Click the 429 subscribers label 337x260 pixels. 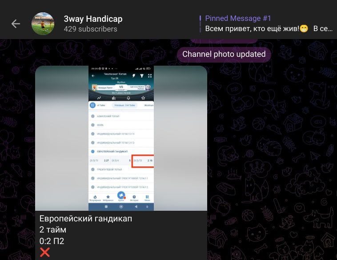pyautogui.click(x=91, y=29)
